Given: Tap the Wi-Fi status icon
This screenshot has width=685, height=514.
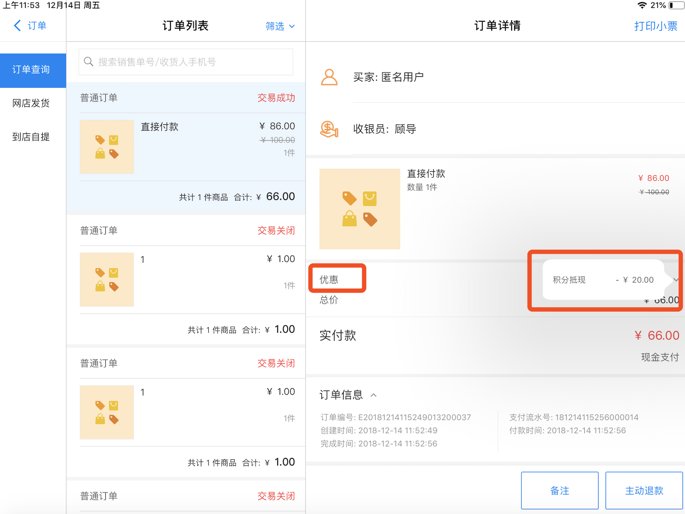Looking at the screenshot, I should pyautogui.click(x=642, y=5).
